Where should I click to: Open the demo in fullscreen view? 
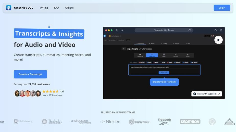click(x=221, y=30)
